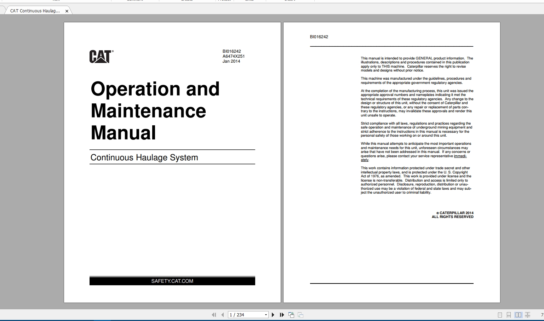Viewport: 544px width, 321px height.
Task: Click the 'ALL RIGHTS RESERVED' text
Action: (x=453, y=217)
